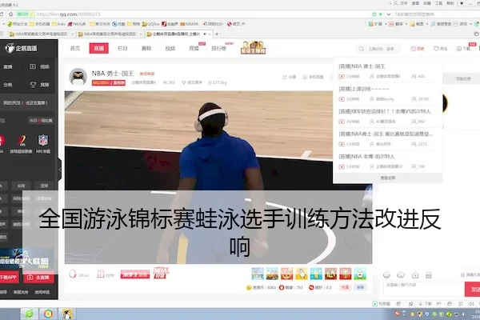
Task: Click the smiley emoji icon in chat
Action: [386, 275]
